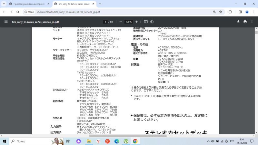The width and height of the screenshot is (258, 145).
Task: Open the network tray icon
Action: point(222,141)
